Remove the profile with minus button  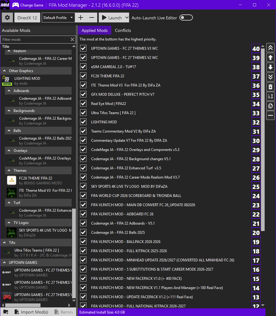(x=92, y=18)
